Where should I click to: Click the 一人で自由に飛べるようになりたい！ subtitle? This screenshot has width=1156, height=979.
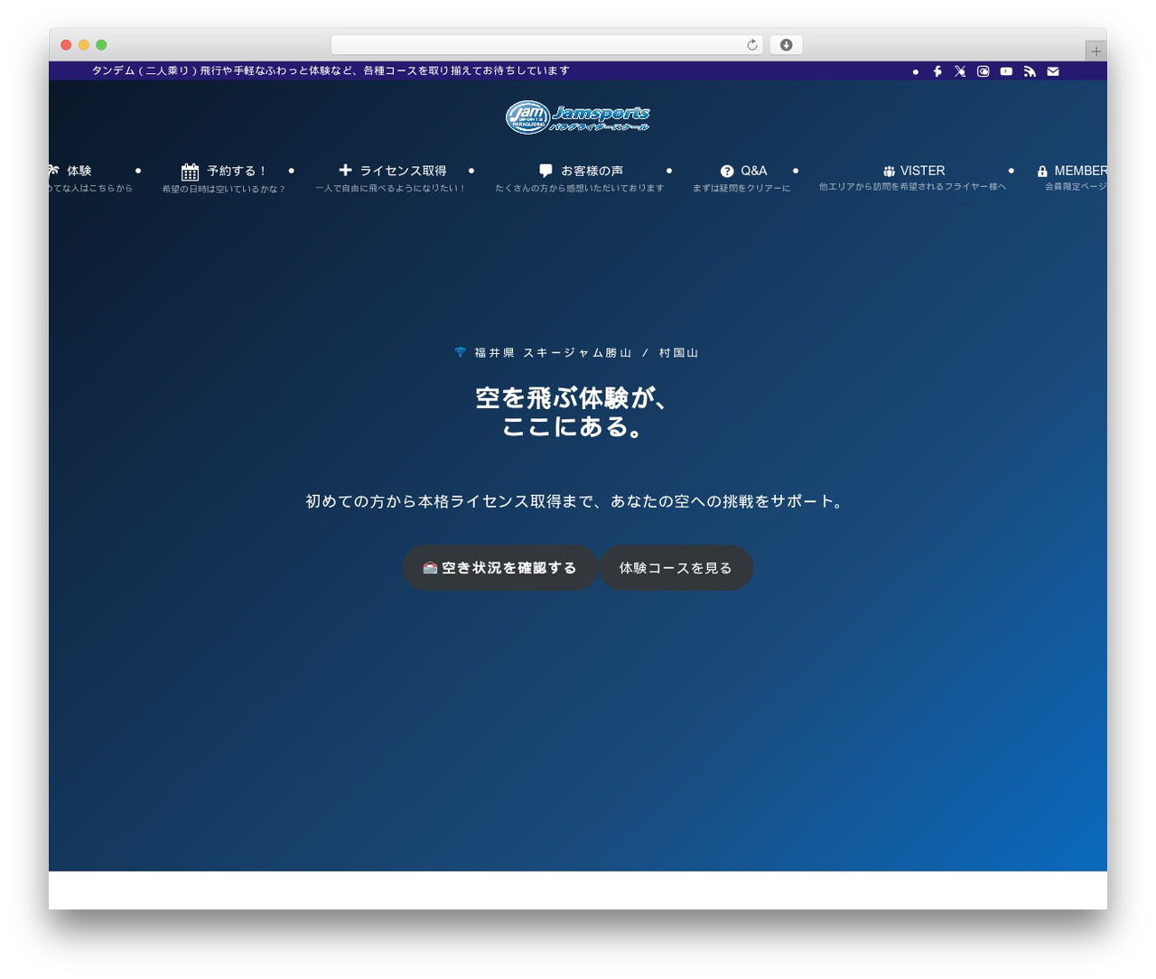pyautogui.click(x=390, y=189)
